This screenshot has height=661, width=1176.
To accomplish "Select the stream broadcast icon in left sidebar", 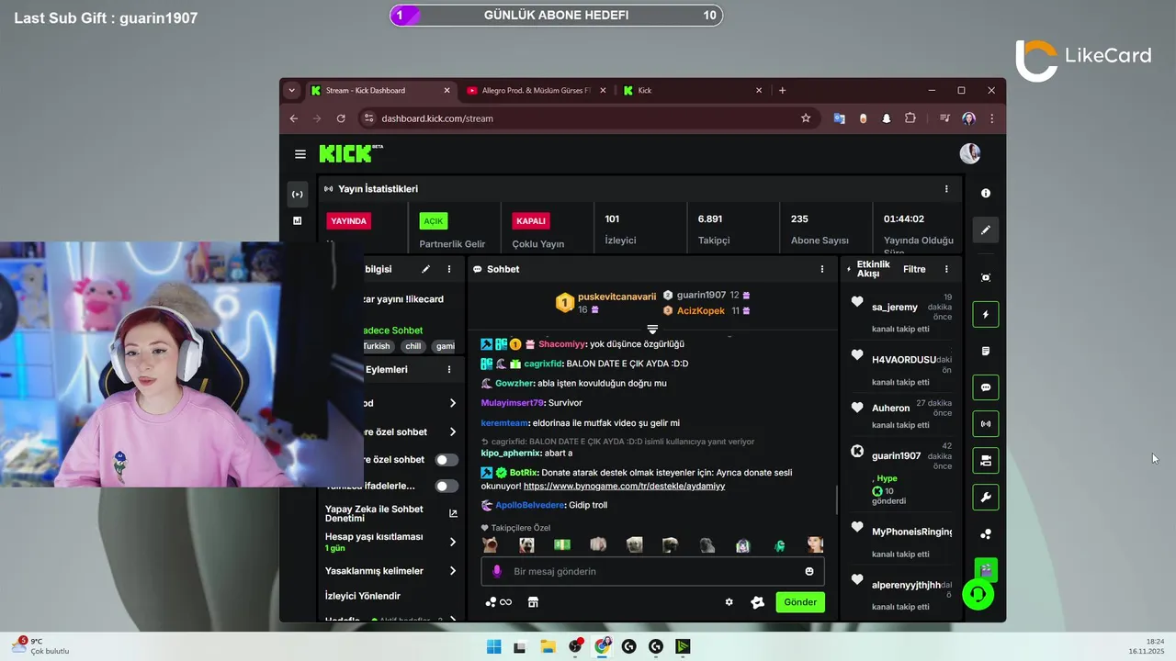I will (297, 194).
